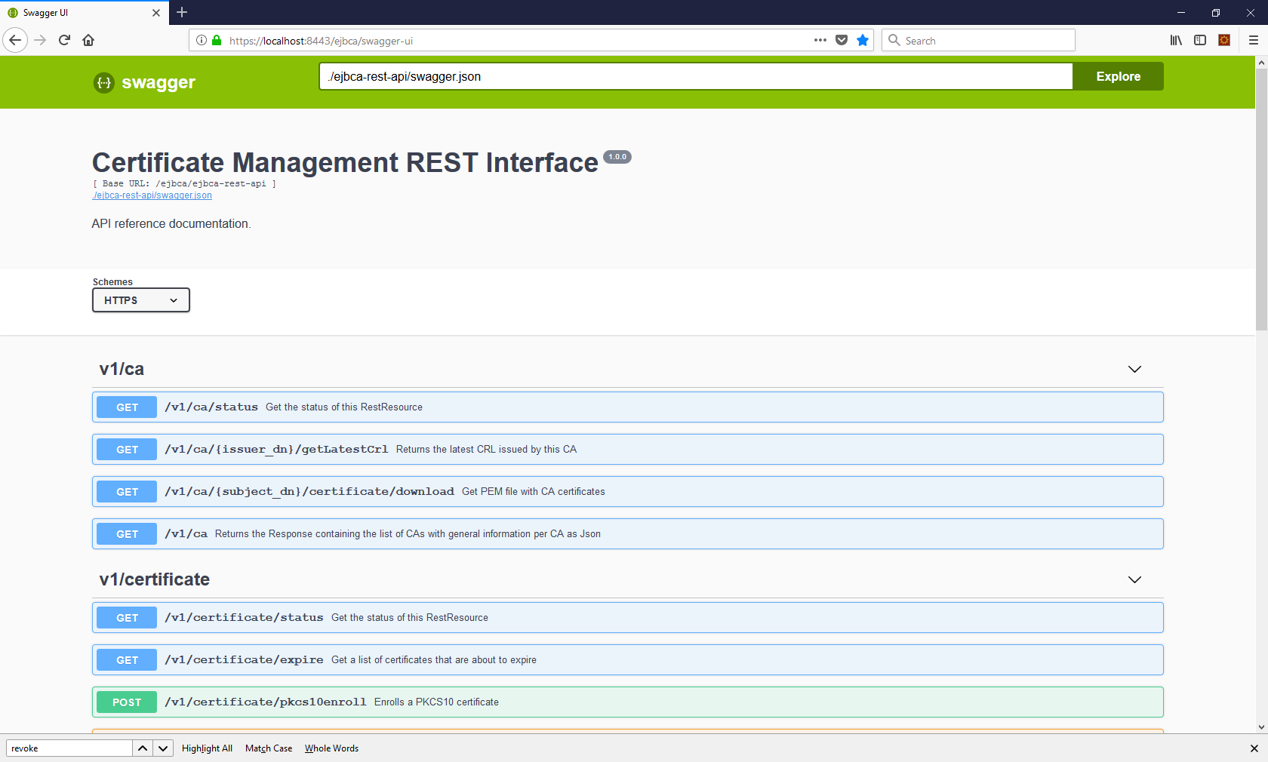Collapse the v1/ca section

(1134, 369)
